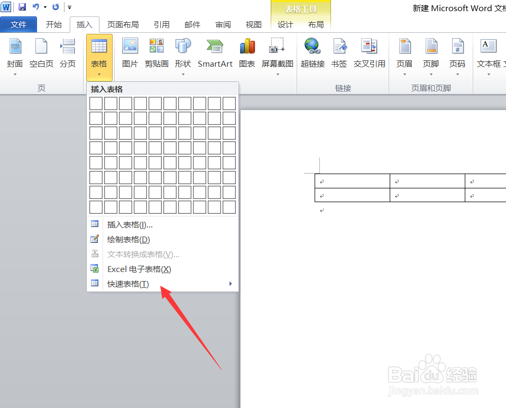Screen dimensions: 506x408
Task: Collapse the 表格 table dropdown button
Action: [x=99, y=58]
